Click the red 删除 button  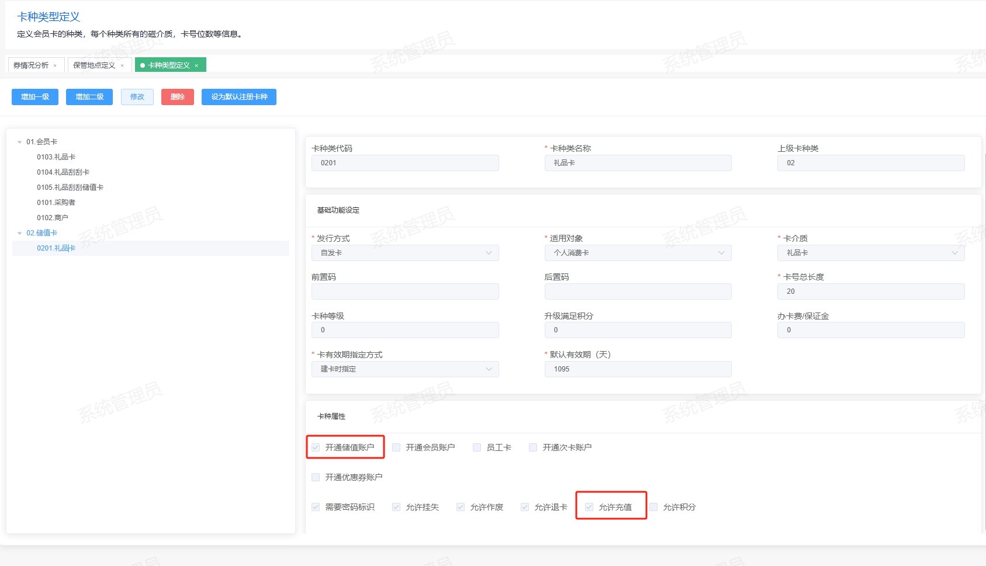(x=178, y=97)
